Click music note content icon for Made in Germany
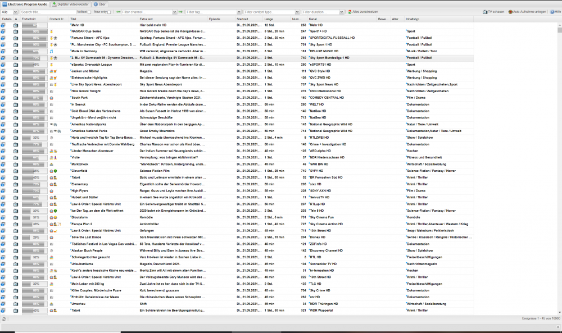 (51, 51)
